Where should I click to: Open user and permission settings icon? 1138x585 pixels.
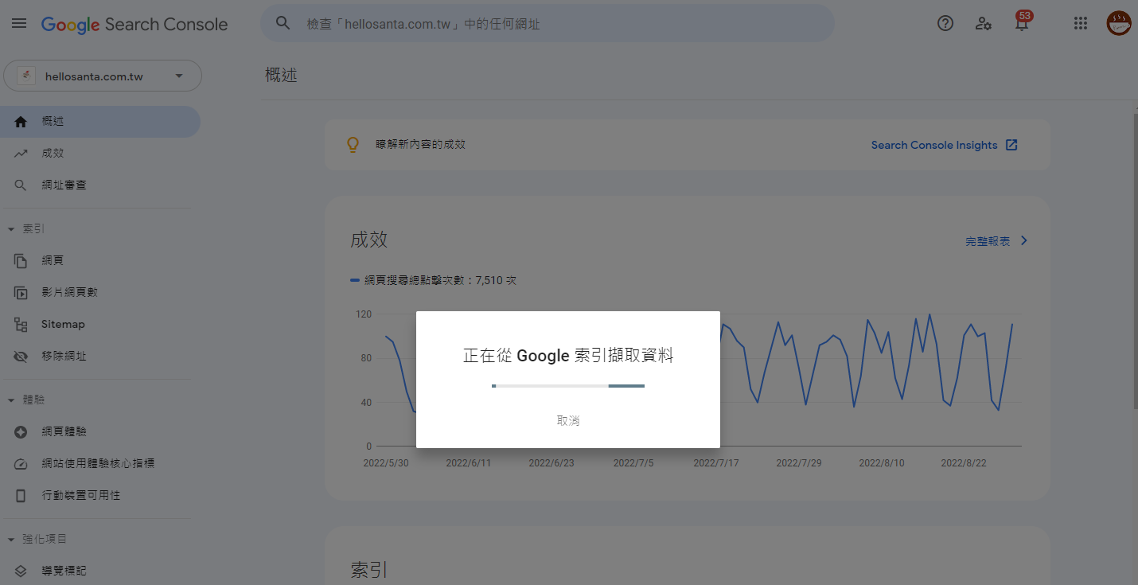[x=984, y=23]
